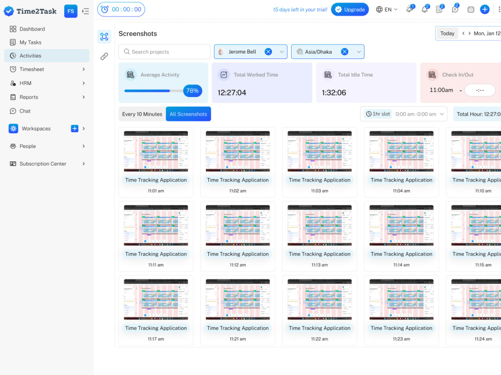Expand the People menu
Viewport: 501px width, 375px height.
click(x=84, y=146)
